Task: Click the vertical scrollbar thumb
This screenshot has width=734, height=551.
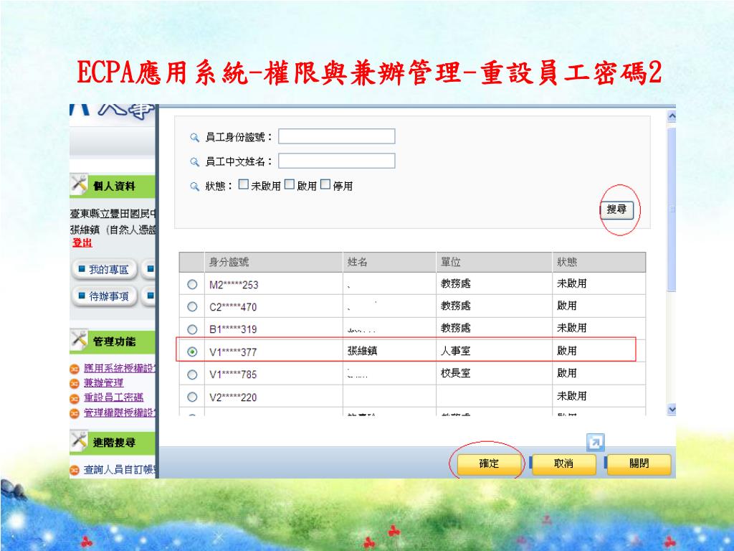Action: click(671, 209)
